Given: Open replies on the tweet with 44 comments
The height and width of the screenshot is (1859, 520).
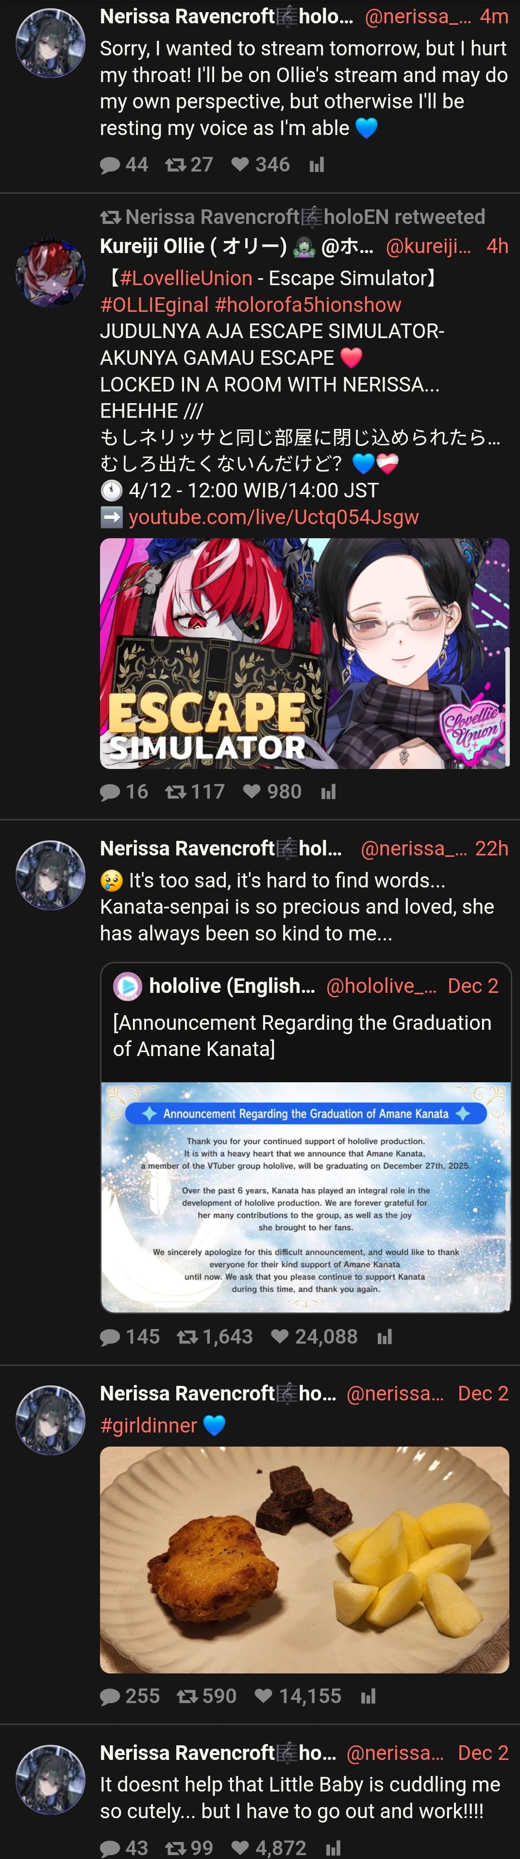Looking at the screenshot, I should [124, 165].
